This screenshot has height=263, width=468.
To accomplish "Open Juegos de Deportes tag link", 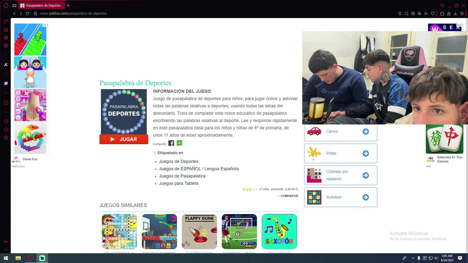I will [x=179, y=161].
